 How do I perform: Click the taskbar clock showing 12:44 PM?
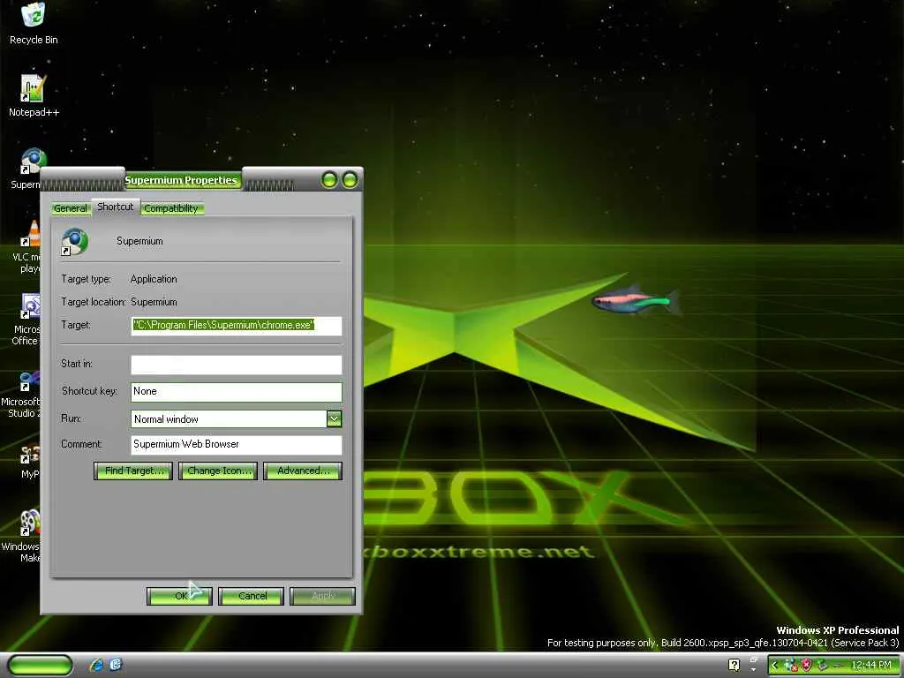871,666
